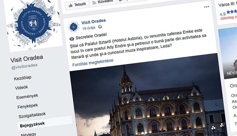237x136 pixels.
Task: Select Szolgáltatások in the sidebar
Action: 32,115
